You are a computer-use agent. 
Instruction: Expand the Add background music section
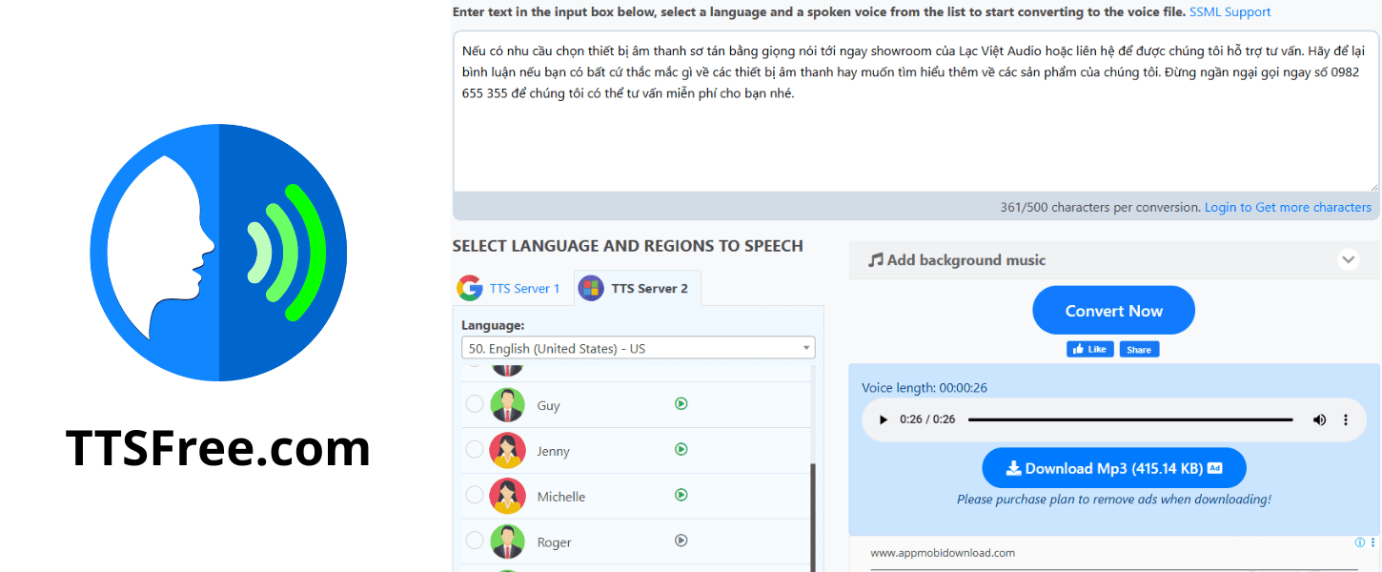point(1348,259)
